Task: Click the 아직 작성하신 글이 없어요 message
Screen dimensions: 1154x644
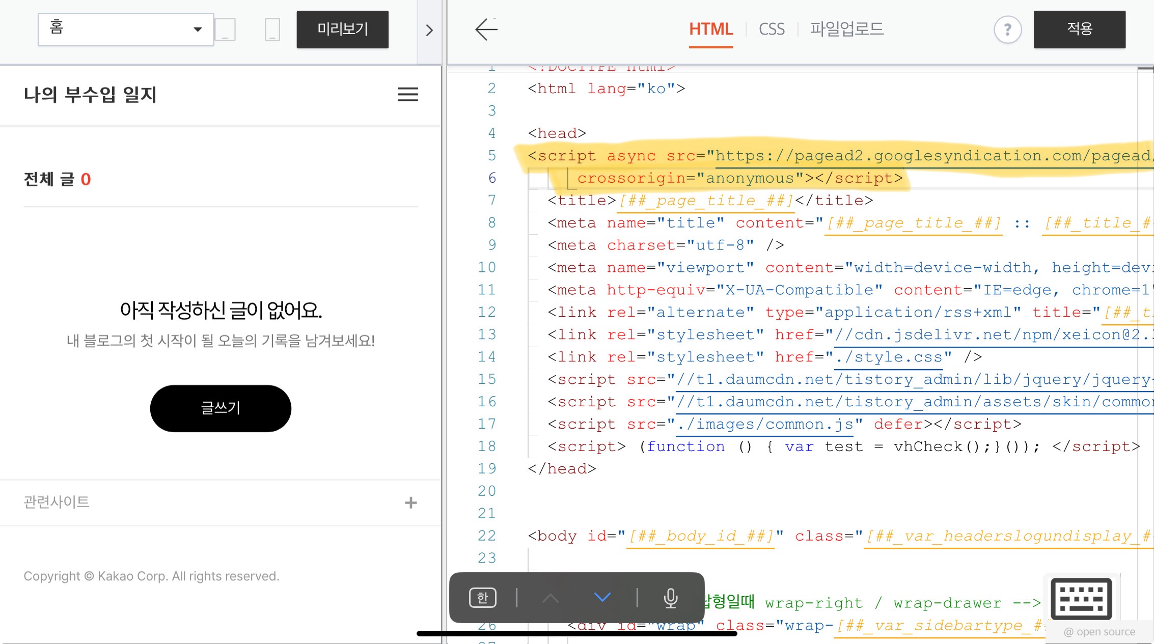Action: [221, 310]
